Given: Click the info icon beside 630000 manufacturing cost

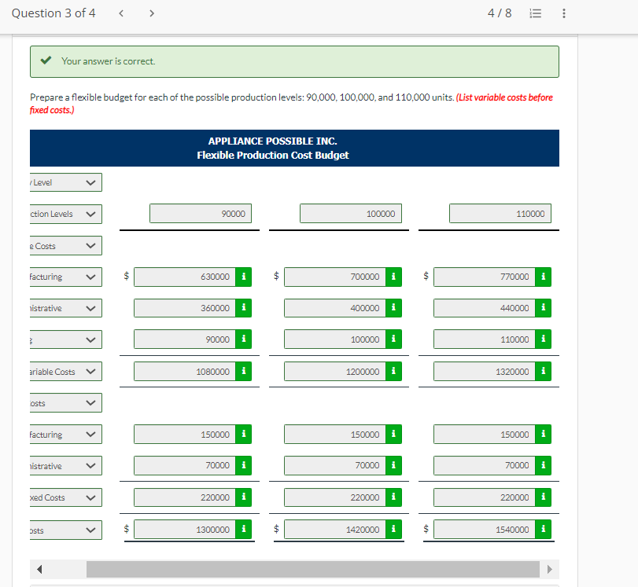Looking at the screenshot, I should (x=243, y=277).
